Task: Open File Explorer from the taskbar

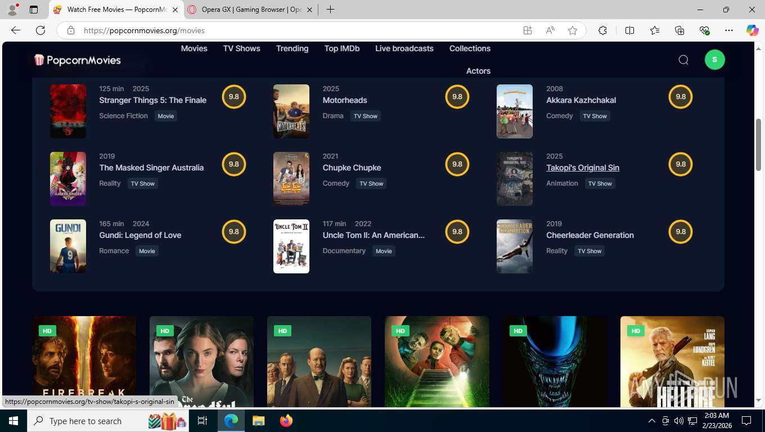Action: [258, 421]
